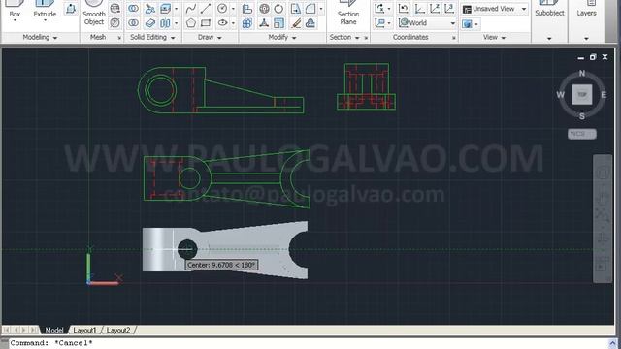Image resolution: width=621 pixels, height=349 pixels.
Task: Select the Ellipse draw tool
Action: (222, 23)
